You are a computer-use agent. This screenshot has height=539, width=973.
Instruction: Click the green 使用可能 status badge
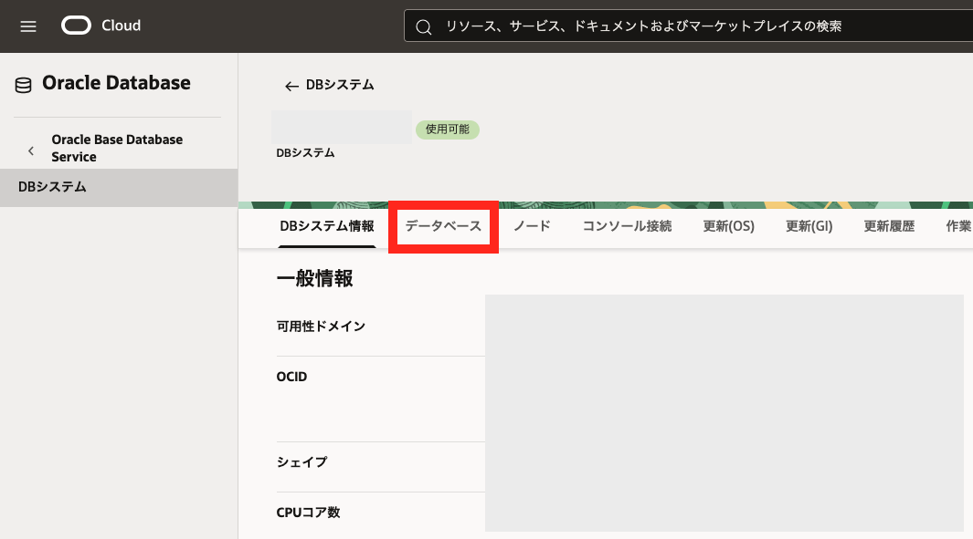coord(448,130)
